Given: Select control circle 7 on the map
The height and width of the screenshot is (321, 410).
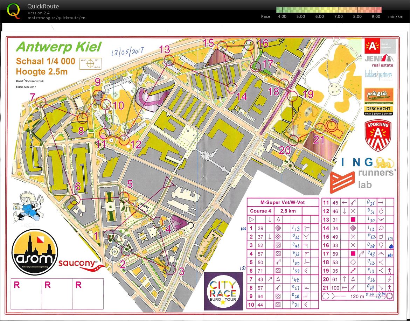Looking at the screenshot, I should coord(41,102).
